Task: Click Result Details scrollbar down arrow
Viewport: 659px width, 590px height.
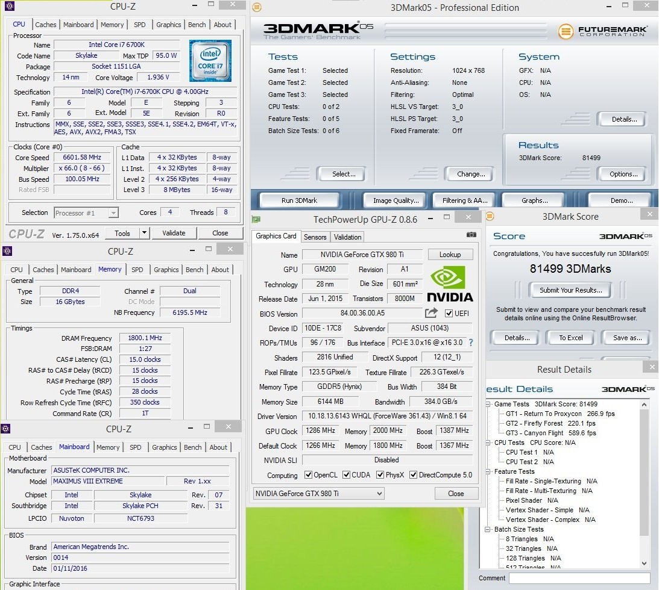Action: [644, 563]
